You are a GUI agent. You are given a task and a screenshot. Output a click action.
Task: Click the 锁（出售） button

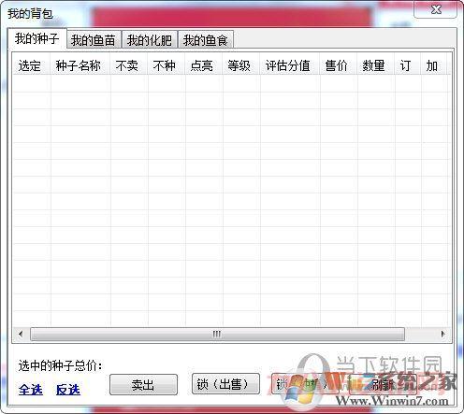(225, 384)
